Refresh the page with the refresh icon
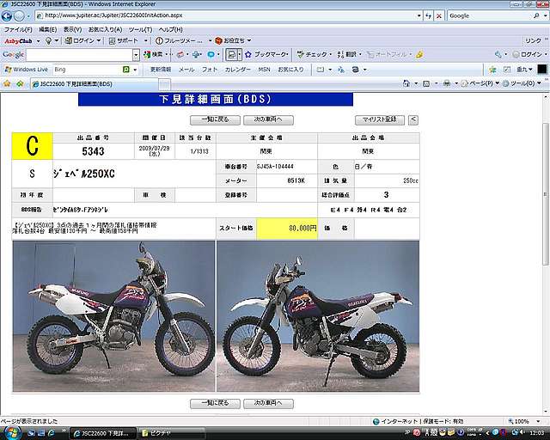The width and height of the screenshot is (550, 440). (428, 15)
